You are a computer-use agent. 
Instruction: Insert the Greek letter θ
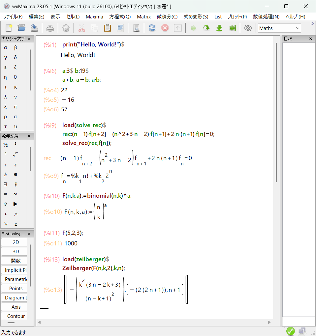pos(16,77)
